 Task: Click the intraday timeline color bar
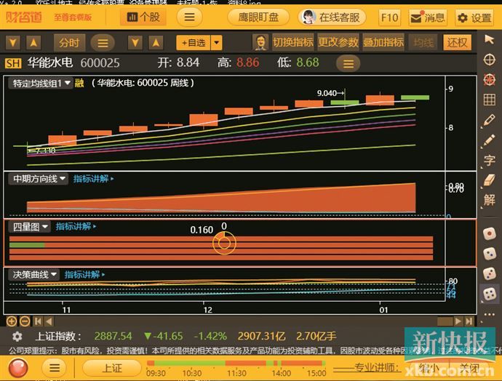tap(236, 363)
